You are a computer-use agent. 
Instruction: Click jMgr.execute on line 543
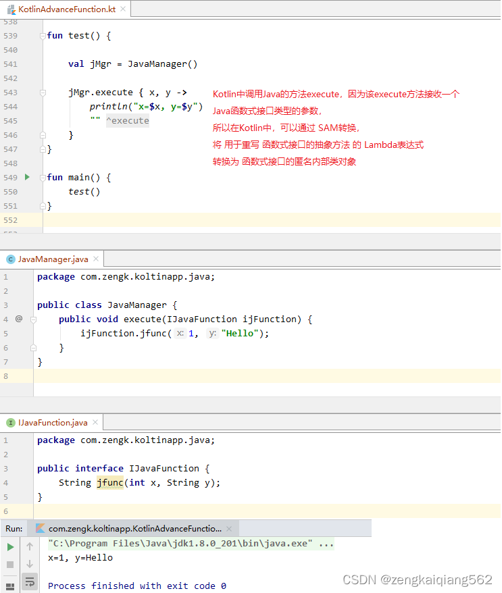click(x=101, y=93)
